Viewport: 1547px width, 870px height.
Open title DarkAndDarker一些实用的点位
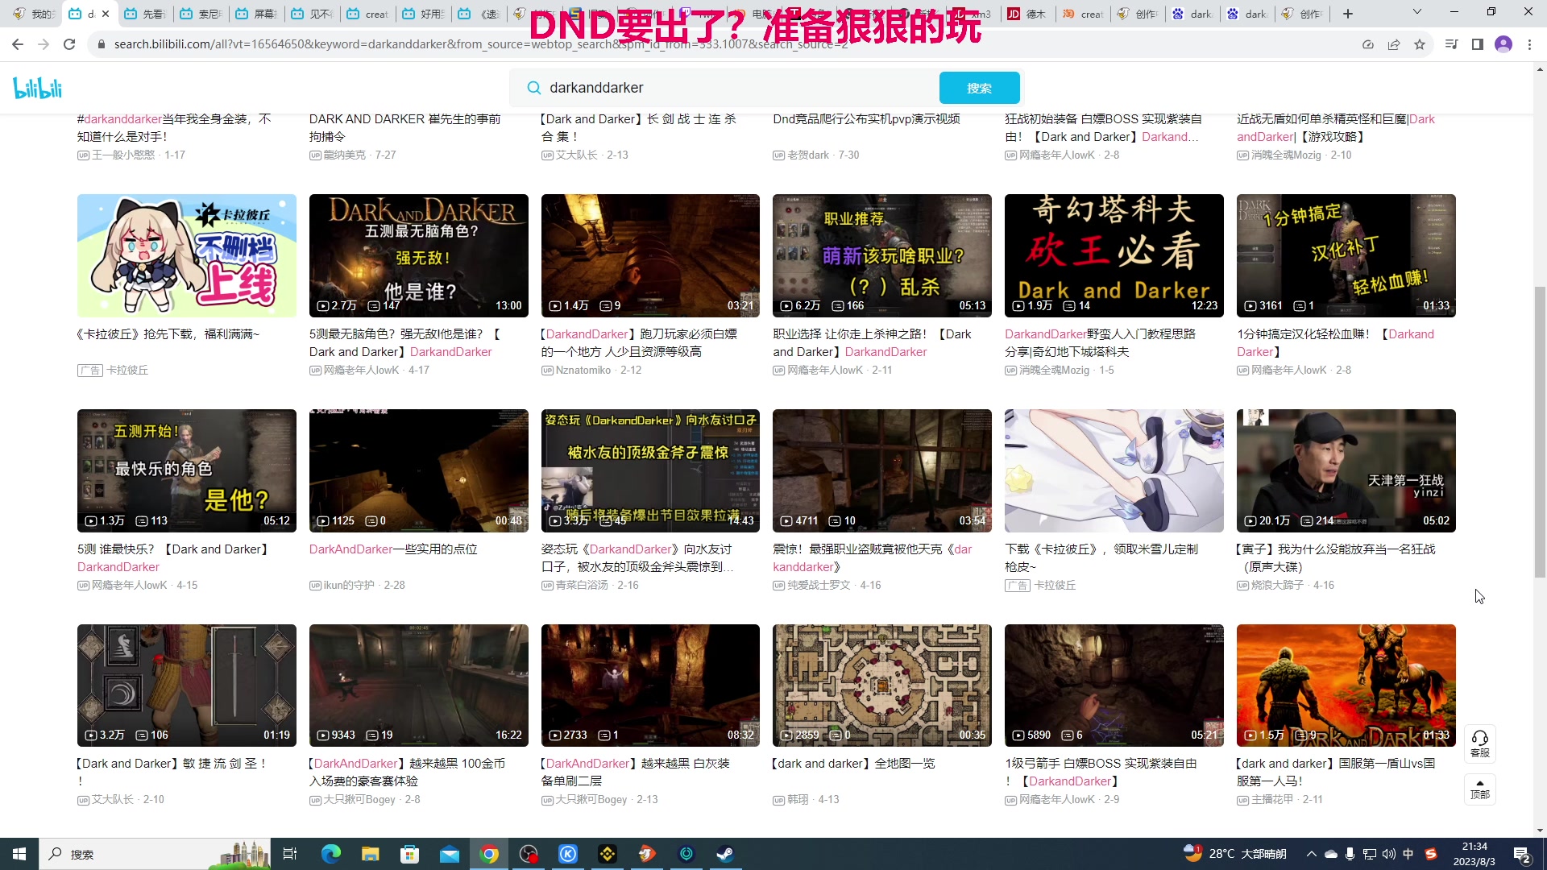(393, 549)
